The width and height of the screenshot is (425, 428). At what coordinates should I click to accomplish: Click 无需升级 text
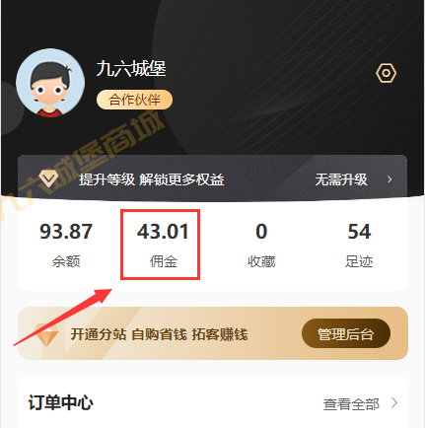tap(341, 179)
